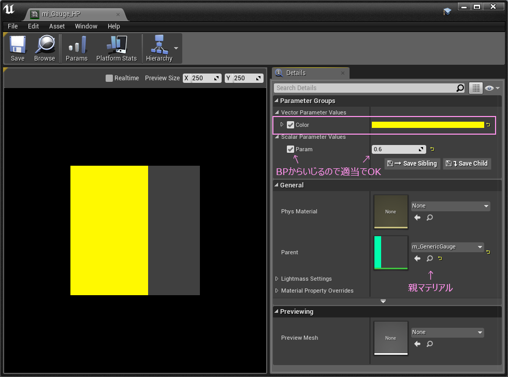Click the yellow Color swatch bar
The height and width of the screenshot is (377, 508).
point(428,125)
